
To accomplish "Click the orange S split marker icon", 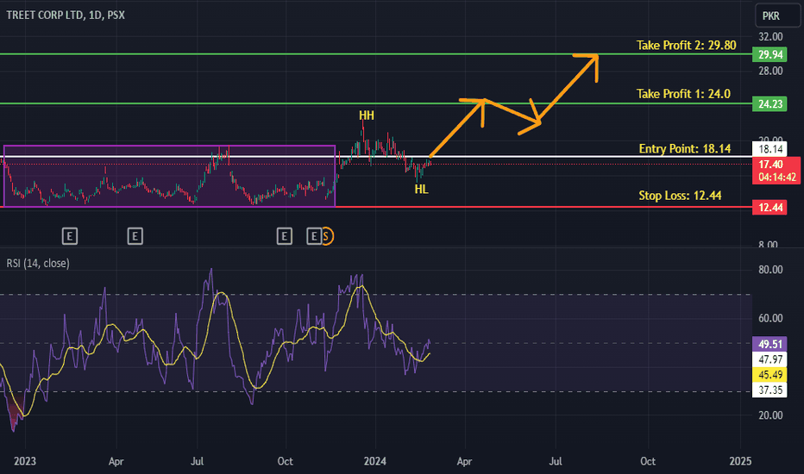I will [x=327, y=236].
